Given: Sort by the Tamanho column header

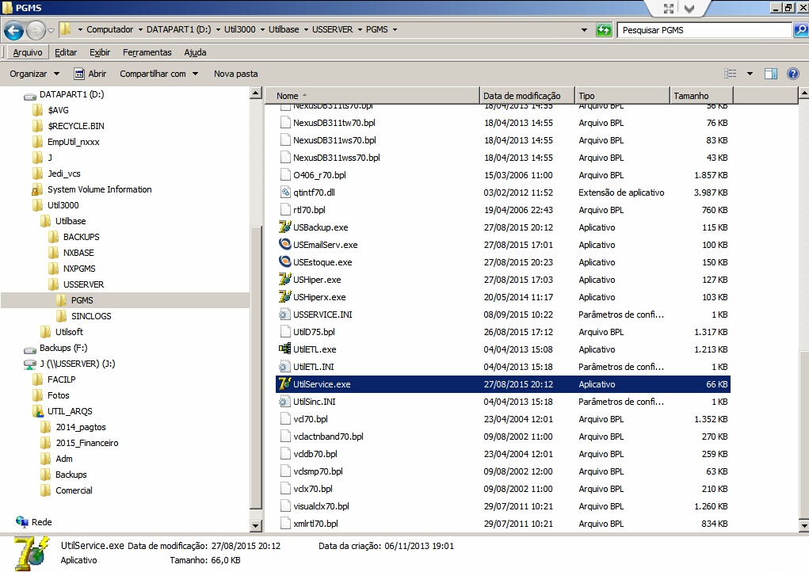Looking at the screenshot, I should pos(702,96).
